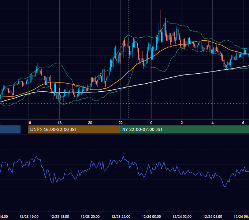
Task: Click the 12/23 22:00 time label
Action: 121,216
